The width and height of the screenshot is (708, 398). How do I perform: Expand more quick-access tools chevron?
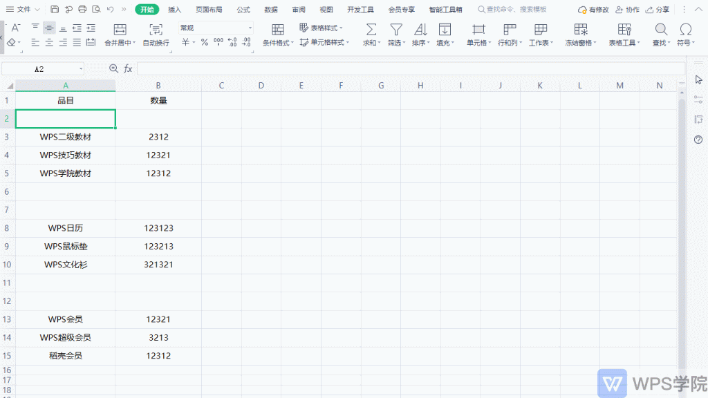click(124, 10)
